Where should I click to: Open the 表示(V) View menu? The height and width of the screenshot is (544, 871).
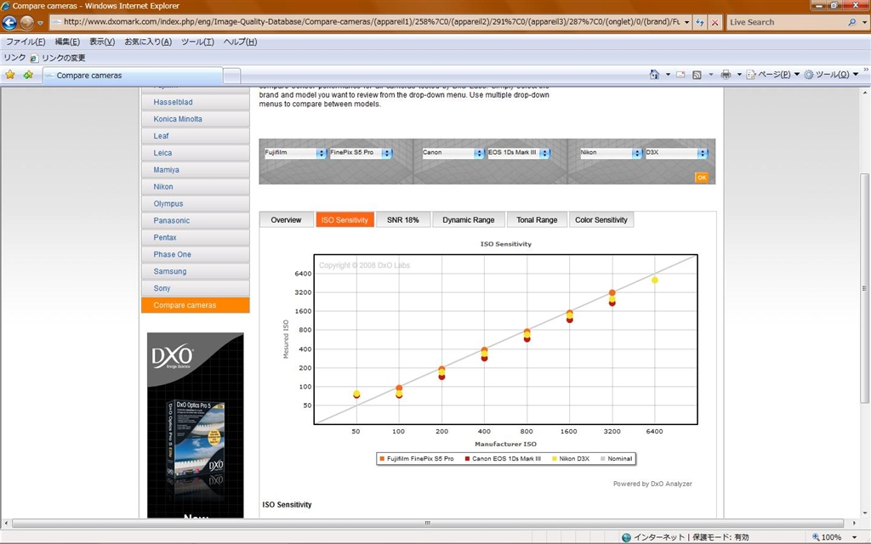click(102, 42)
